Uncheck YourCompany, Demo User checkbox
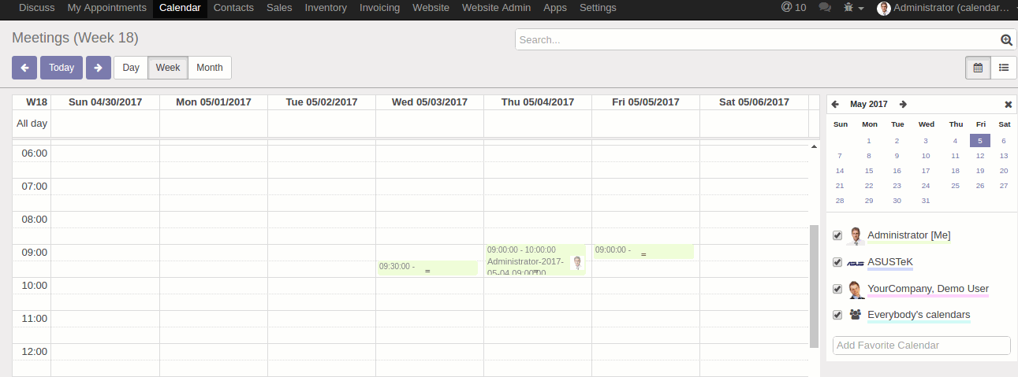Image resolution: width=1018 pixels, height=377 pixels. [837, 289]
